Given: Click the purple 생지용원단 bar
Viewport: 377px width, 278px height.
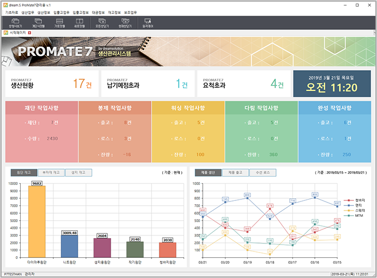Looking at the screenshot, I should (x=102, y=248).
